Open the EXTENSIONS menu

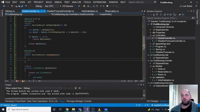[100, 2]
